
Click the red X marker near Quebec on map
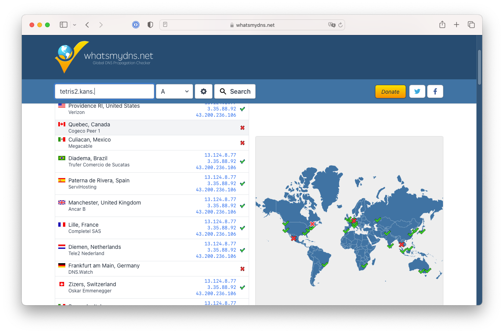pos(312,224)
